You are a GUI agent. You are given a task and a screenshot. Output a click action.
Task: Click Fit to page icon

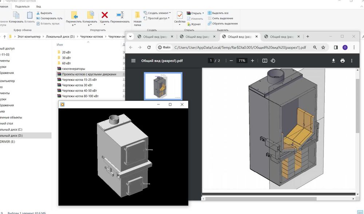click(x=265, y=61)
